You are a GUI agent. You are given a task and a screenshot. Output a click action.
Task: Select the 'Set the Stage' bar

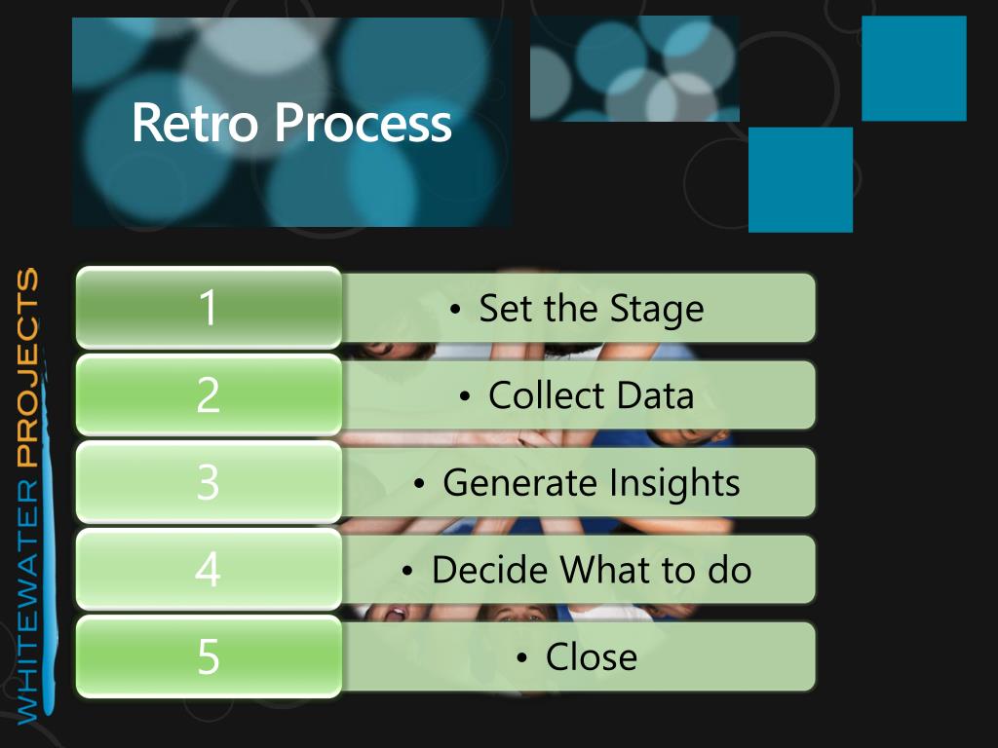click(578, 308)
